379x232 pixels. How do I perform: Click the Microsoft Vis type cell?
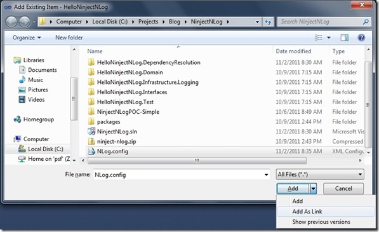(x=348, y=132)
